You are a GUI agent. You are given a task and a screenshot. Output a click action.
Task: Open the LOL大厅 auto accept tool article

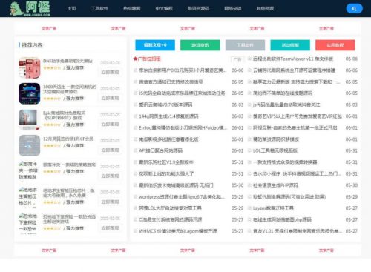(170, 208)
